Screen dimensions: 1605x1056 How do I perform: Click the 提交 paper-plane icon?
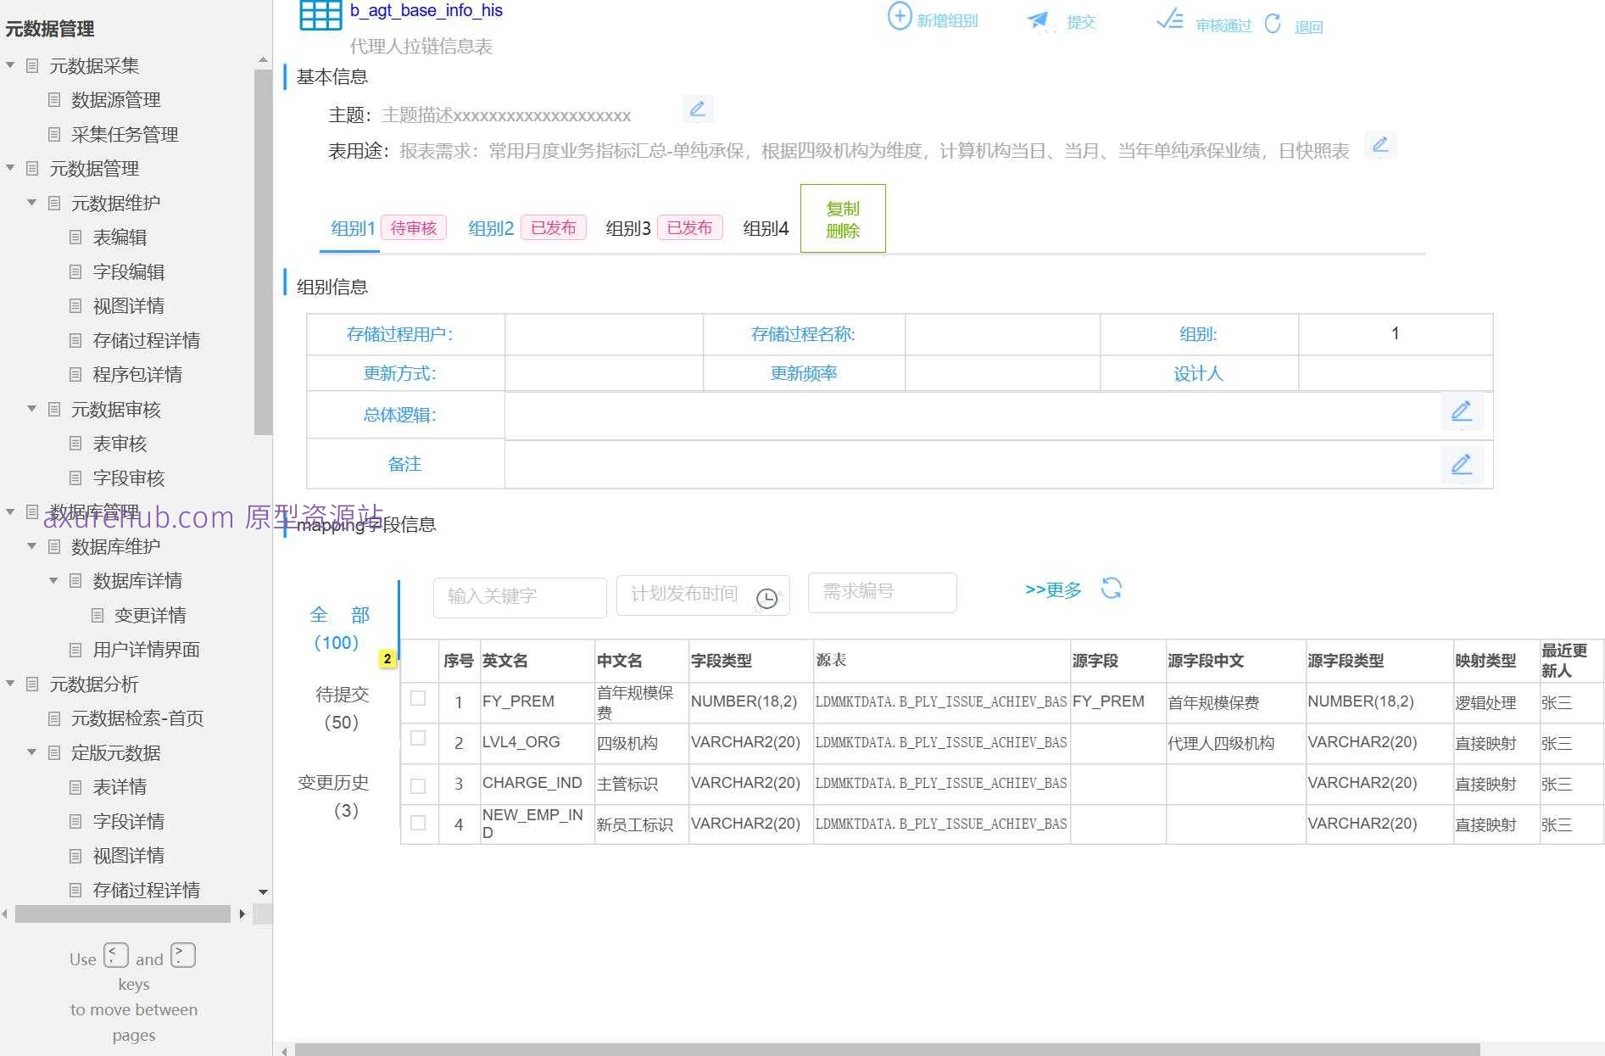[x=1038, y=20]
